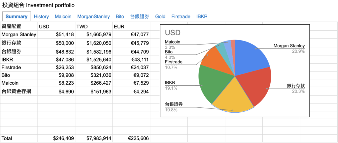Click the Total USD cell $246,409
Screen dimensions: 338x143
(x=56, y=138)
